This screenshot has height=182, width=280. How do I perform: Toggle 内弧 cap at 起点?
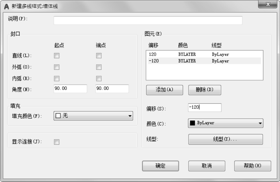57,78
